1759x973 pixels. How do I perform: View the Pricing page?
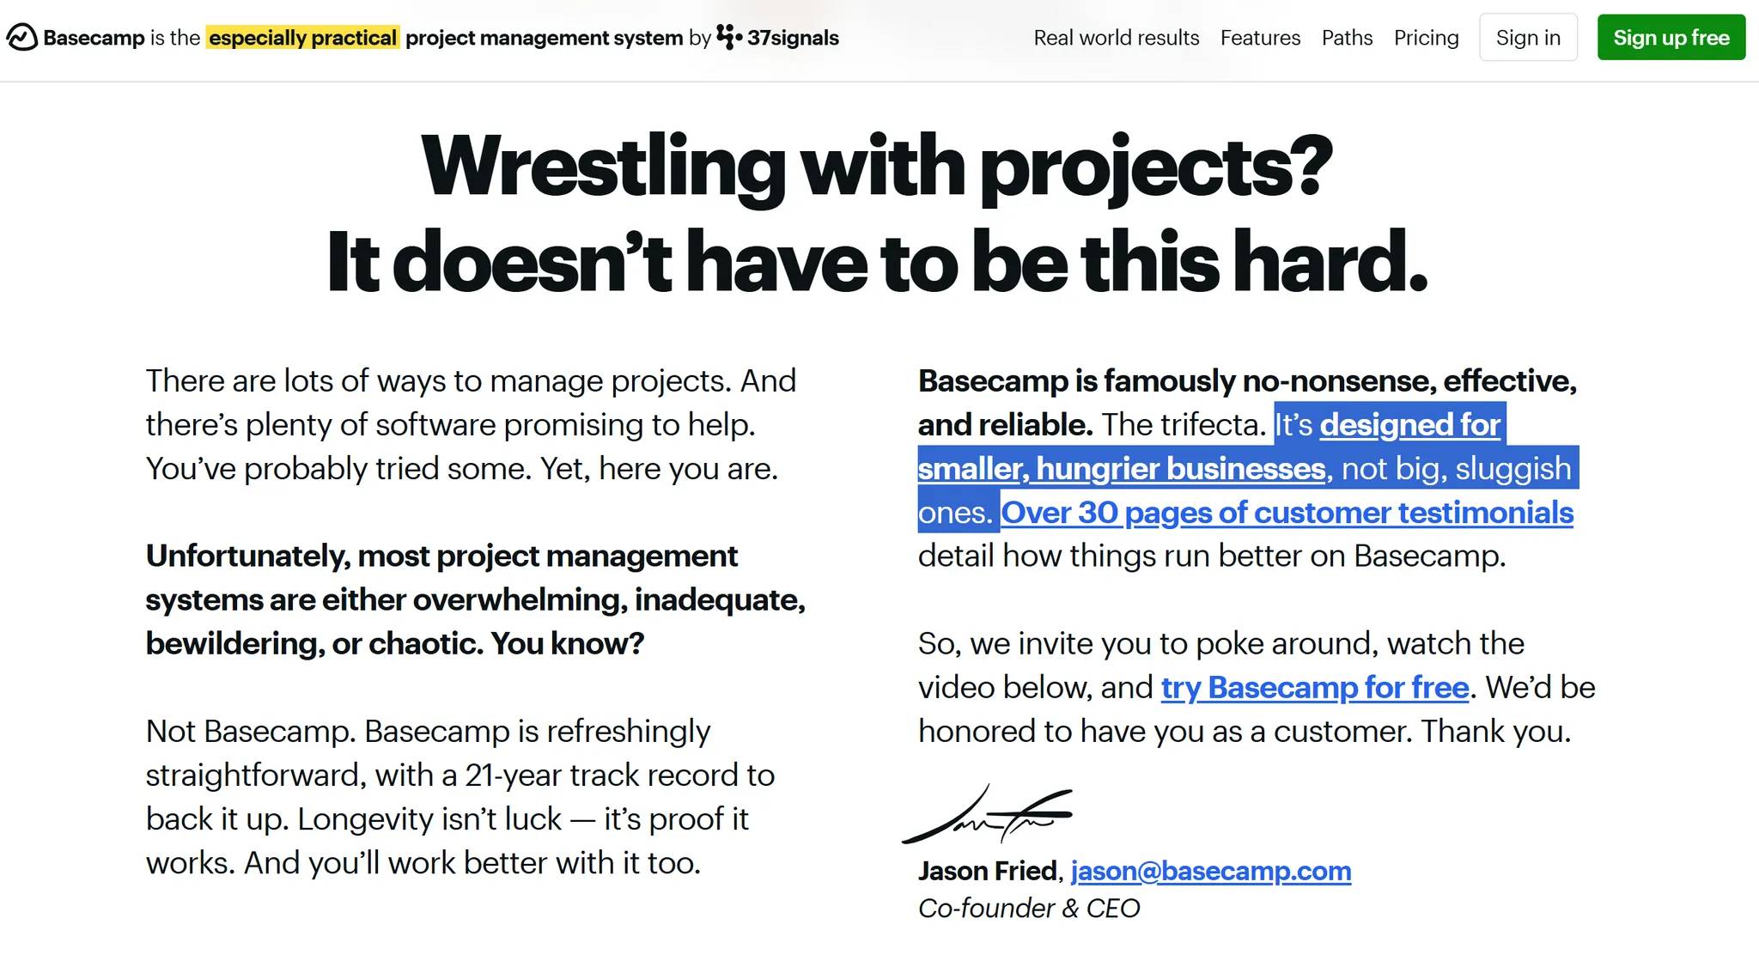tap(1426, 38)
